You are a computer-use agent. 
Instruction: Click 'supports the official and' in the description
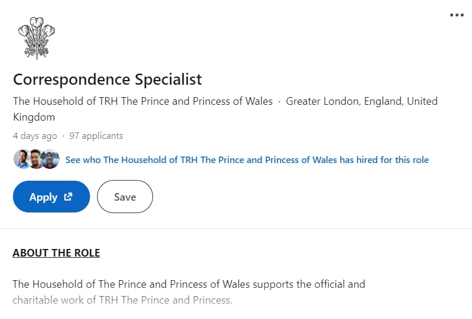(309, 284)
